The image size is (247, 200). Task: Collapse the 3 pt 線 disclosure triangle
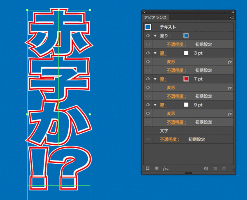155,53
